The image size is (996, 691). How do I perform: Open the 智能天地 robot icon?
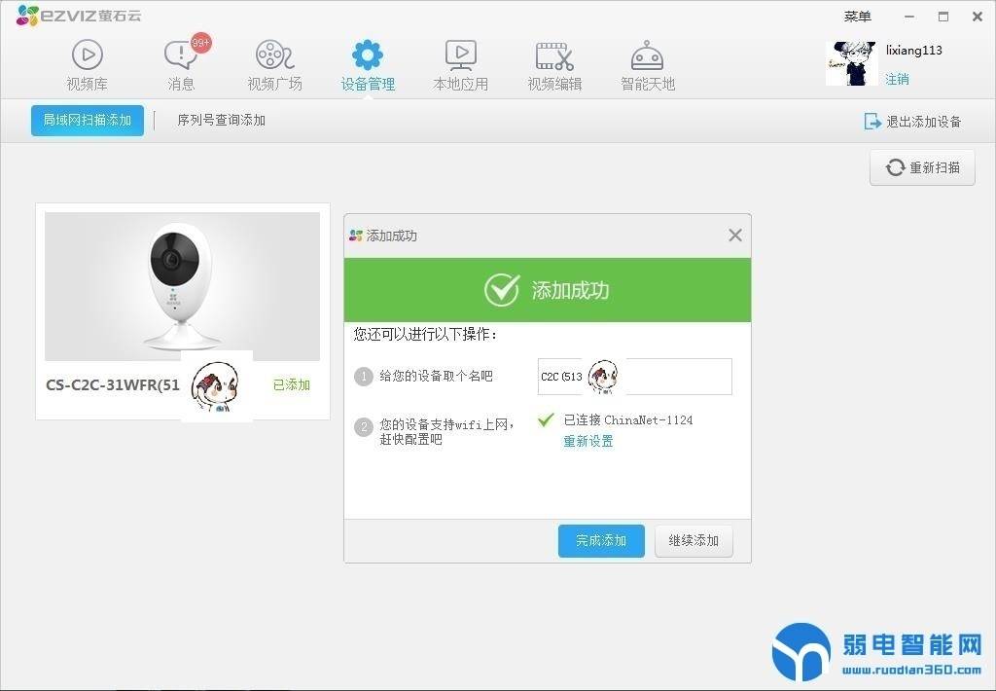tap(647, 55)
